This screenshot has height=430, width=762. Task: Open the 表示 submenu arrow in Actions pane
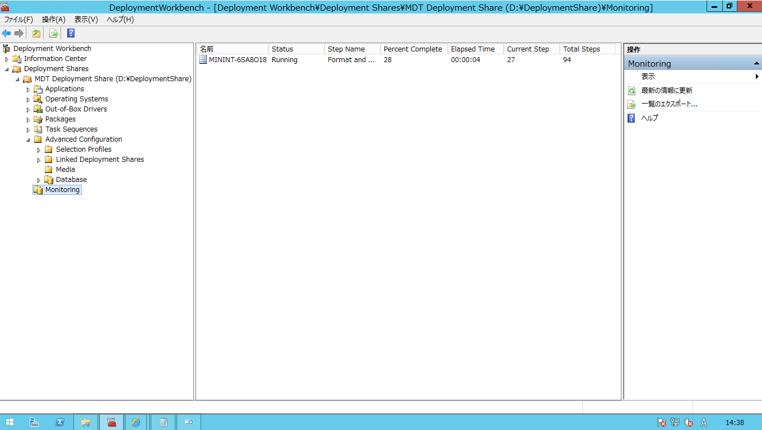coord(757,77)
